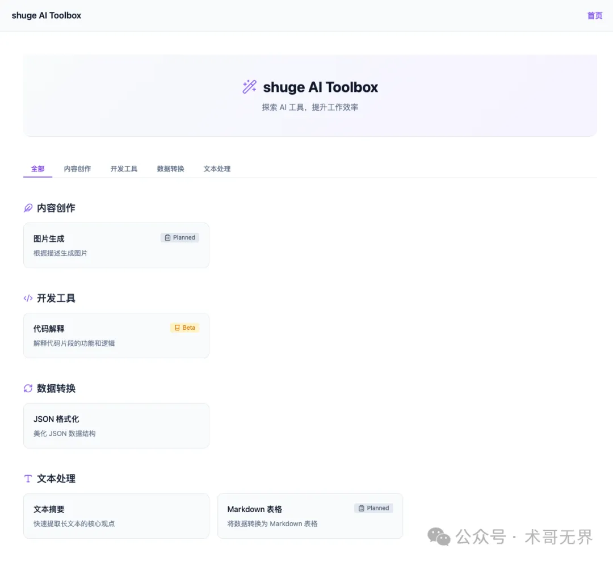Open the 文本摘要 tool card
The width and height of the screenshot is (613, 562).
click(116, 516)
